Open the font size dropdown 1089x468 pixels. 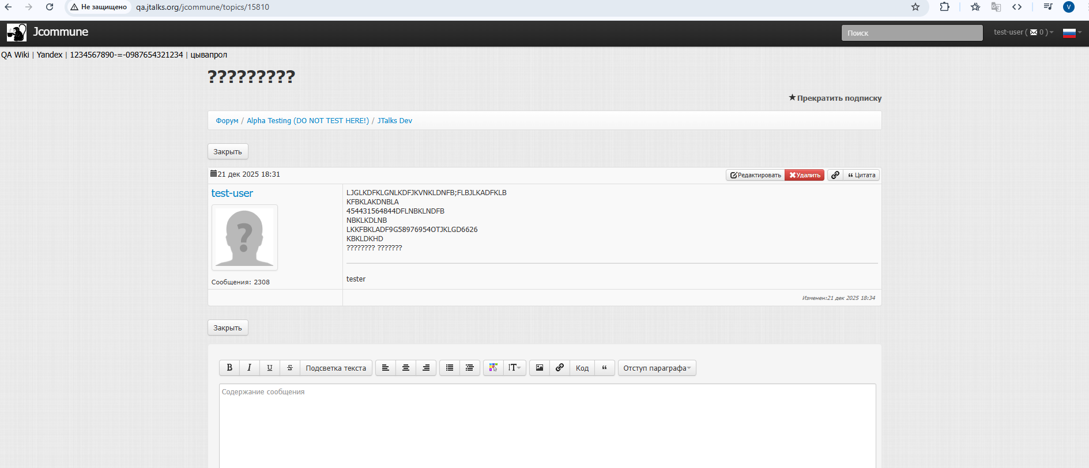point(514,368)
